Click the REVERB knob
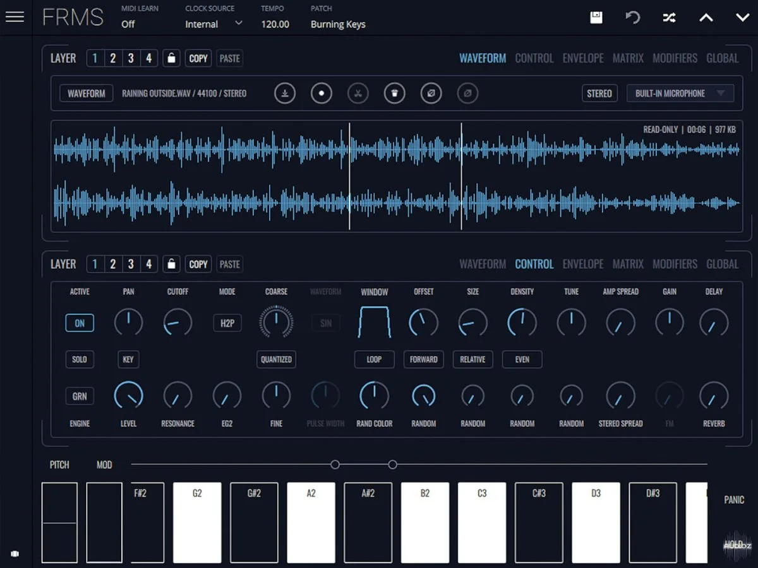The image size is (758, 568). pyautogui.click(x=714, y=396)
